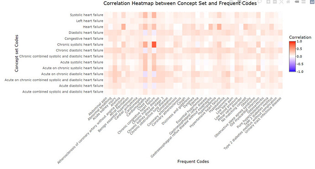Click the blue bottom of the Correlation colorbar
This screenshot has height=169, width=315.
point(292,69)
